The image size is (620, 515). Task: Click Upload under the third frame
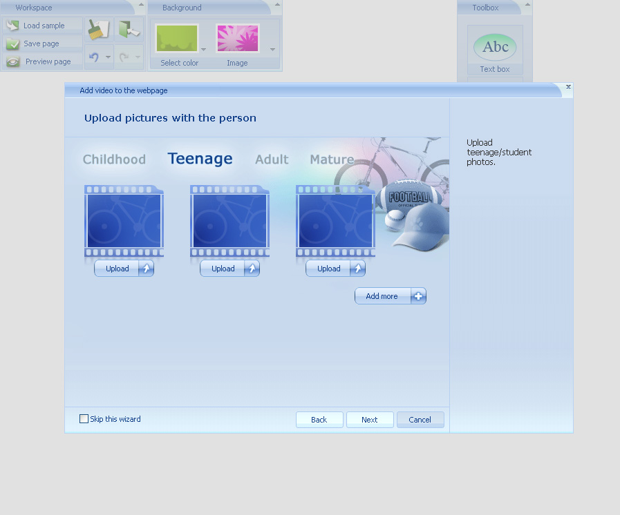335,269
